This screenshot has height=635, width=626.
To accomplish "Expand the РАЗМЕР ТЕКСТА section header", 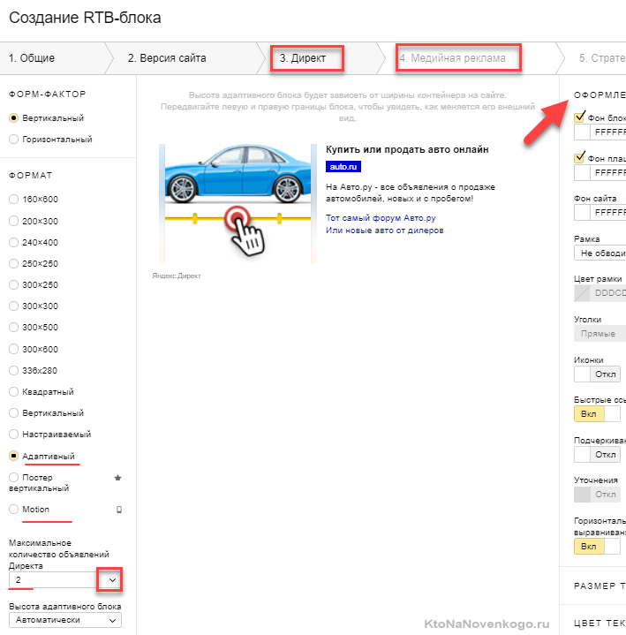I will 600,586.
